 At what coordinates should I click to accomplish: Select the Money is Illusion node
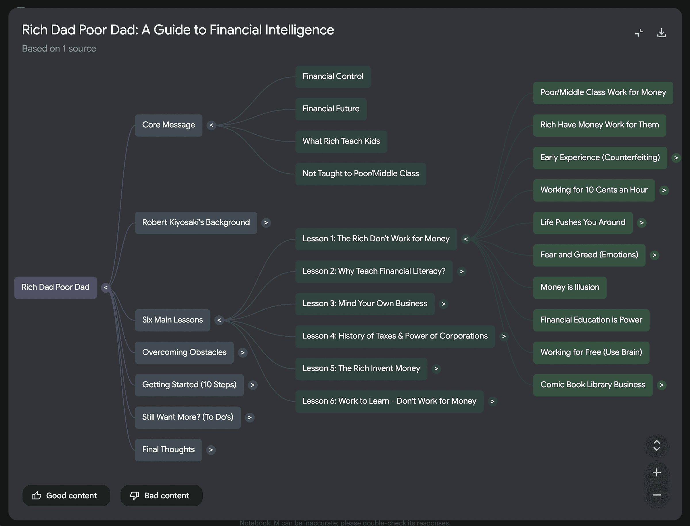coord(569,287)
